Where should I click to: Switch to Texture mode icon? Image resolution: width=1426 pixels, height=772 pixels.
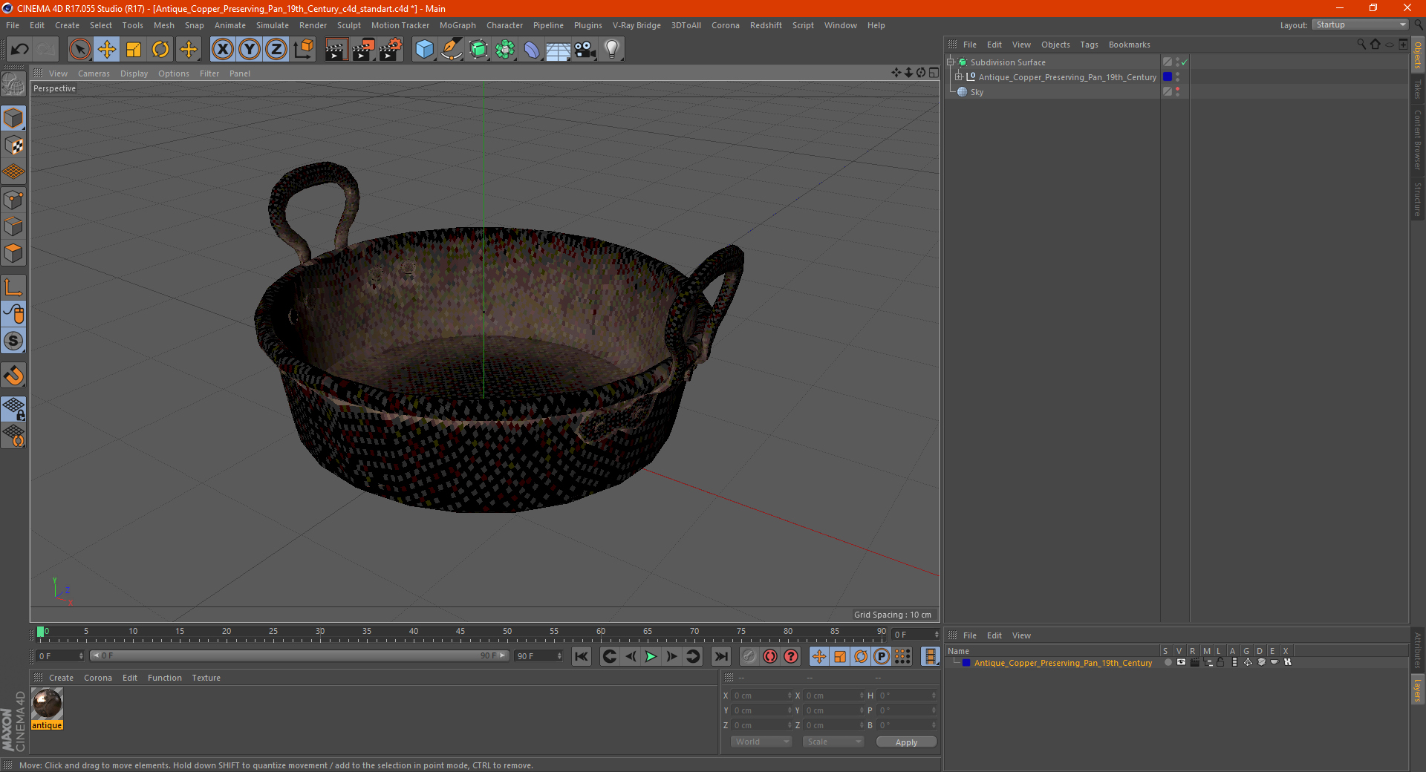[x=14, y=145]
